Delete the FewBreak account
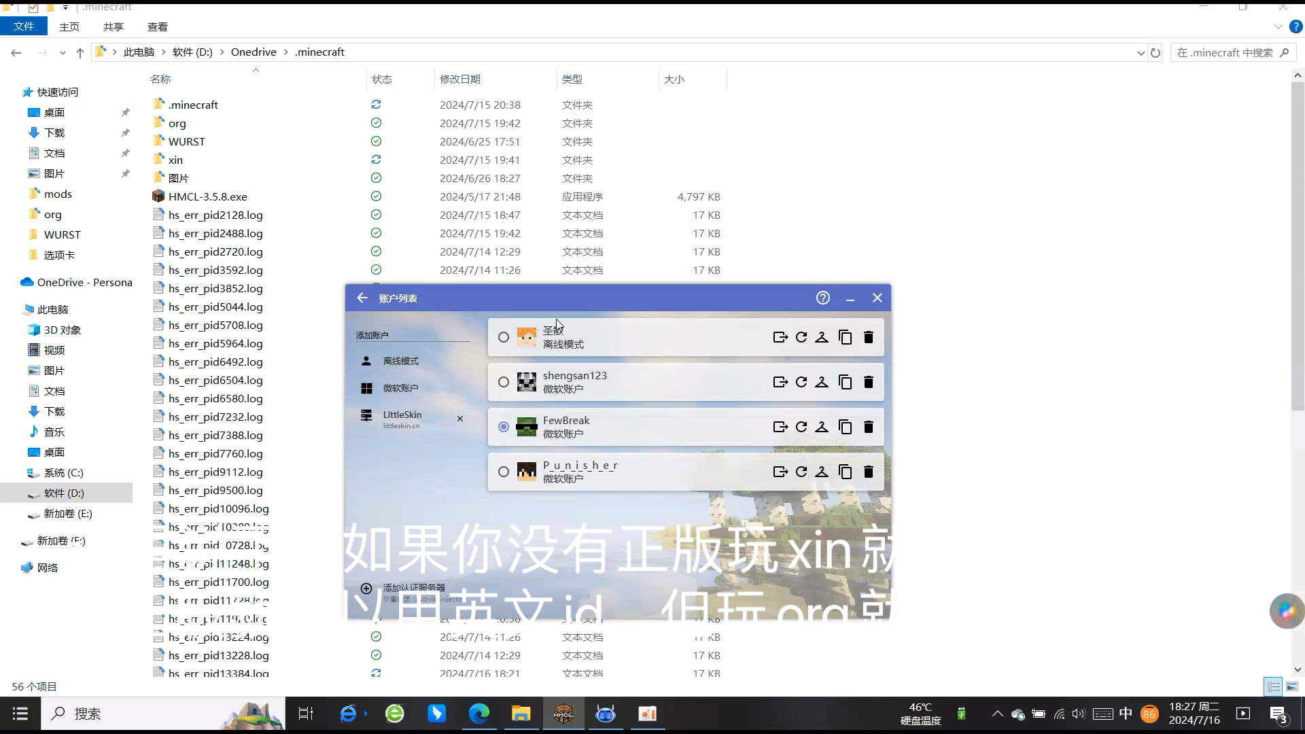The image size is (1305, 734). point(869,427)
